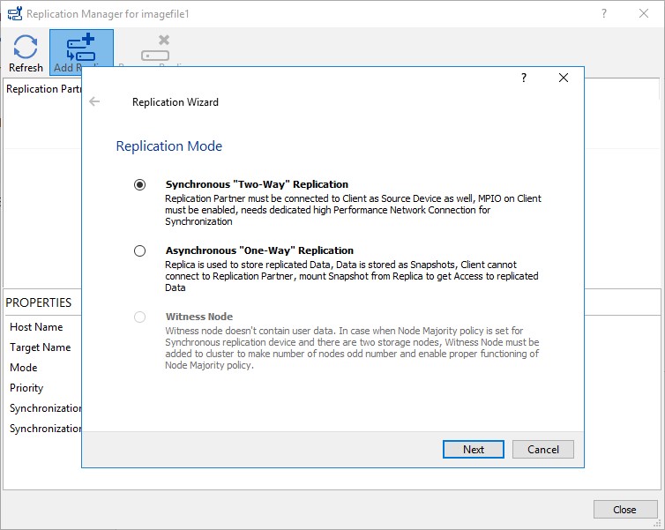The height and width of the screenshot is (530, 665).
Task: Close the Replication Manager window
Action: (x=644, y=13)
